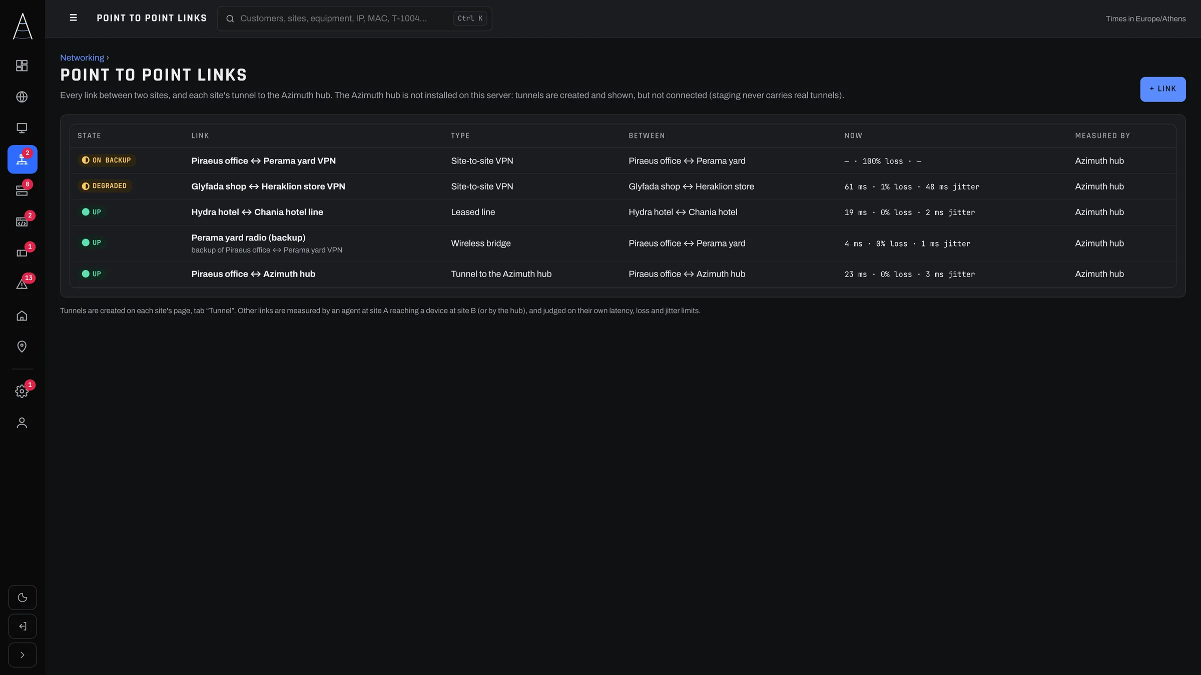This screenshot has width=1201, height=675.
Task: Click the MEASURED BY column header
Action: [1102, 135]
